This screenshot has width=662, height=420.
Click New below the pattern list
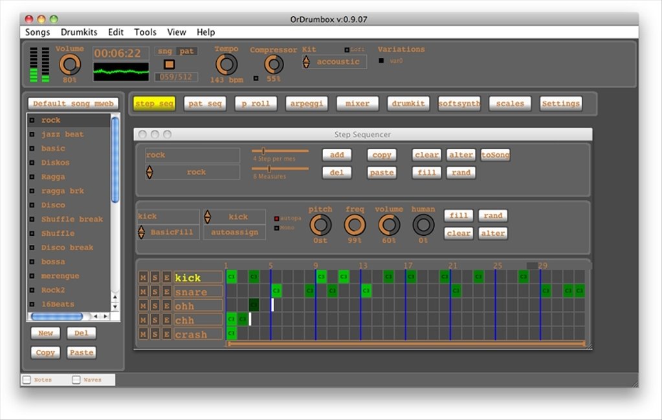coord(45,333)
